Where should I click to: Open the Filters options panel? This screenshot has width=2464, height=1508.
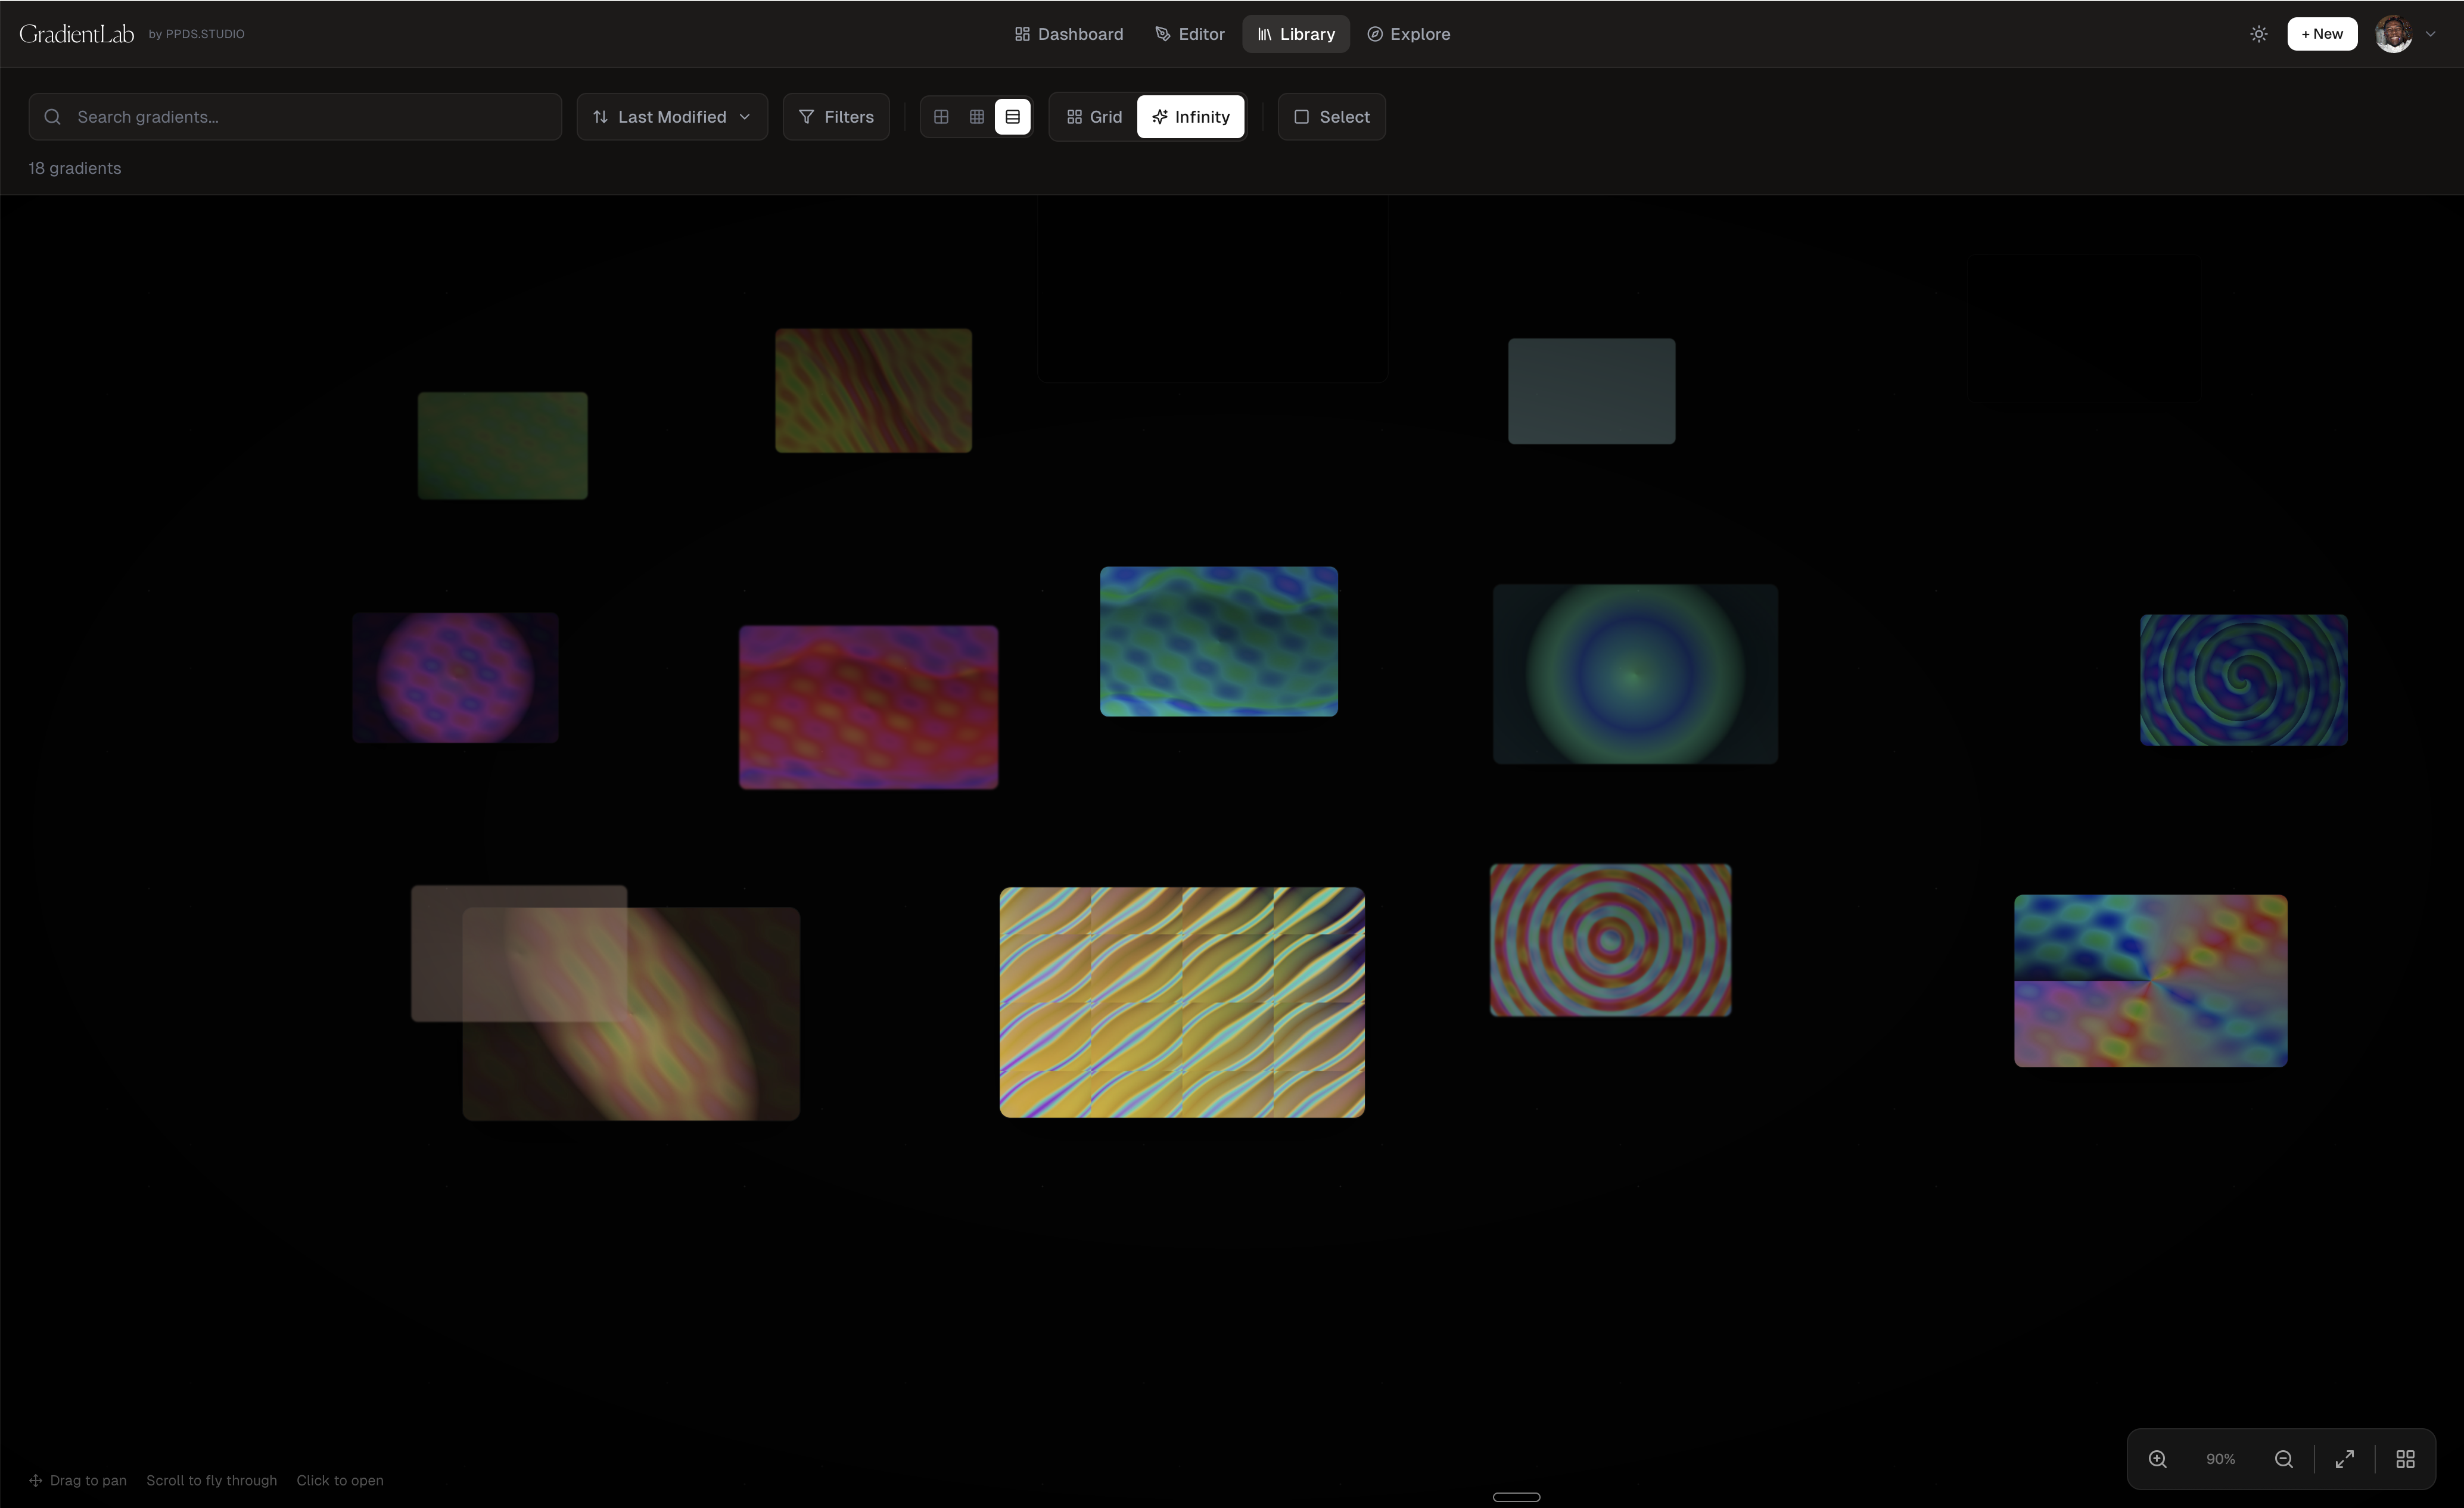836,116
